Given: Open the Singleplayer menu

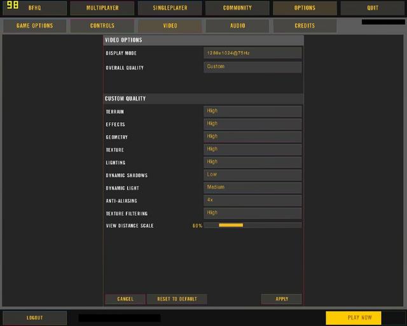Looking at the screenshot, I should [170, 8].
